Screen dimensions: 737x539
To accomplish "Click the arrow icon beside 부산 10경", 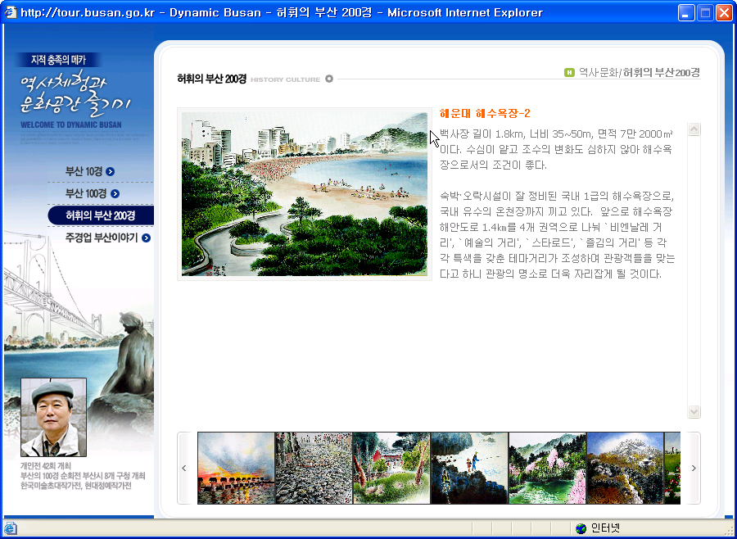I will [x=110, y=172].
